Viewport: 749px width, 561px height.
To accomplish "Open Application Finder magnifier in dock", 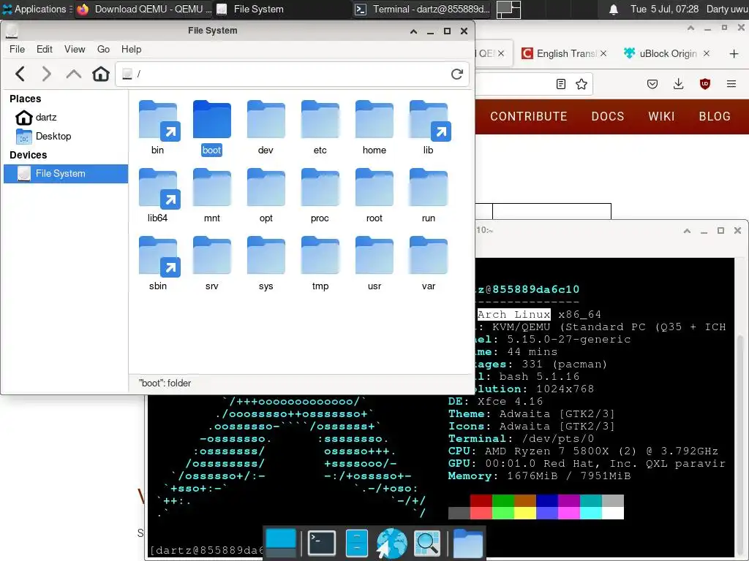I will pos(427,543).
